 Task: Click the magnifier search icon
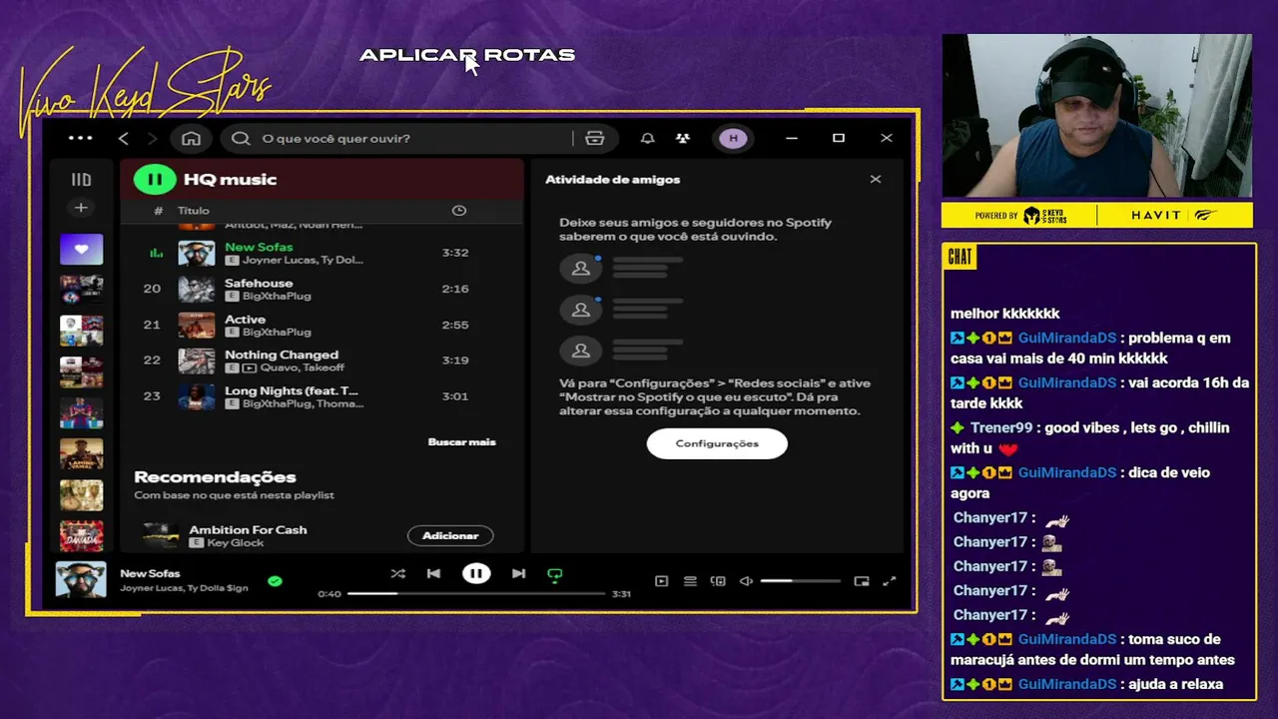241,139
